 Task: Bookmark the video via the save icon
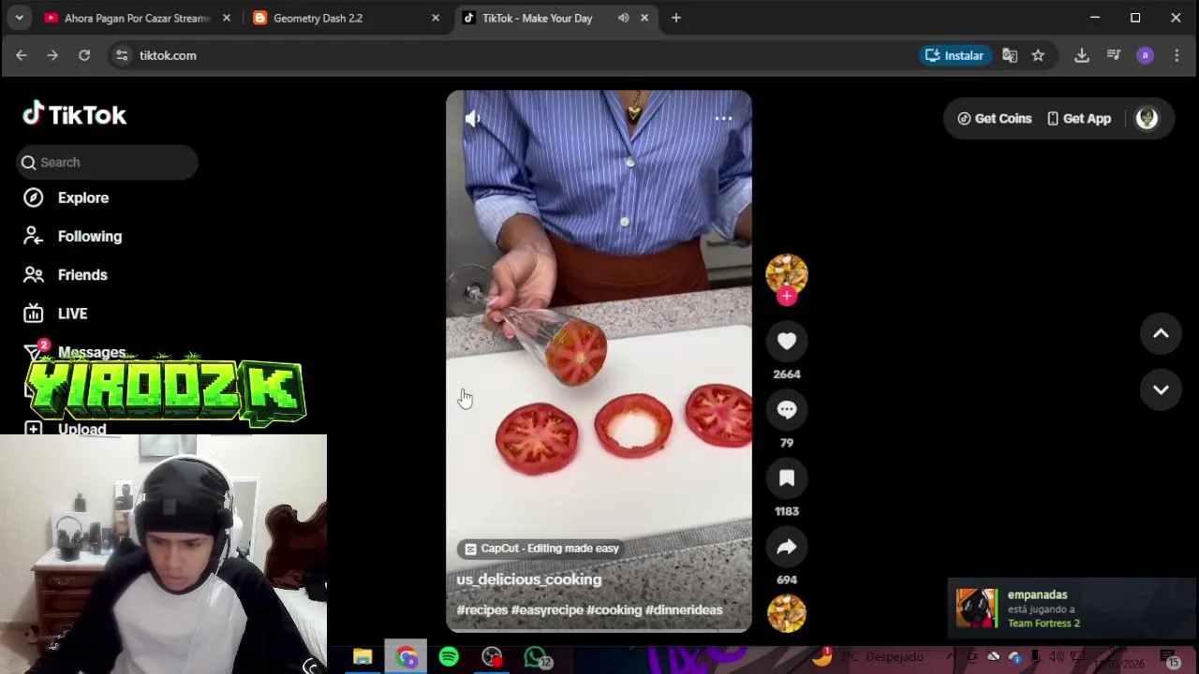787,478
